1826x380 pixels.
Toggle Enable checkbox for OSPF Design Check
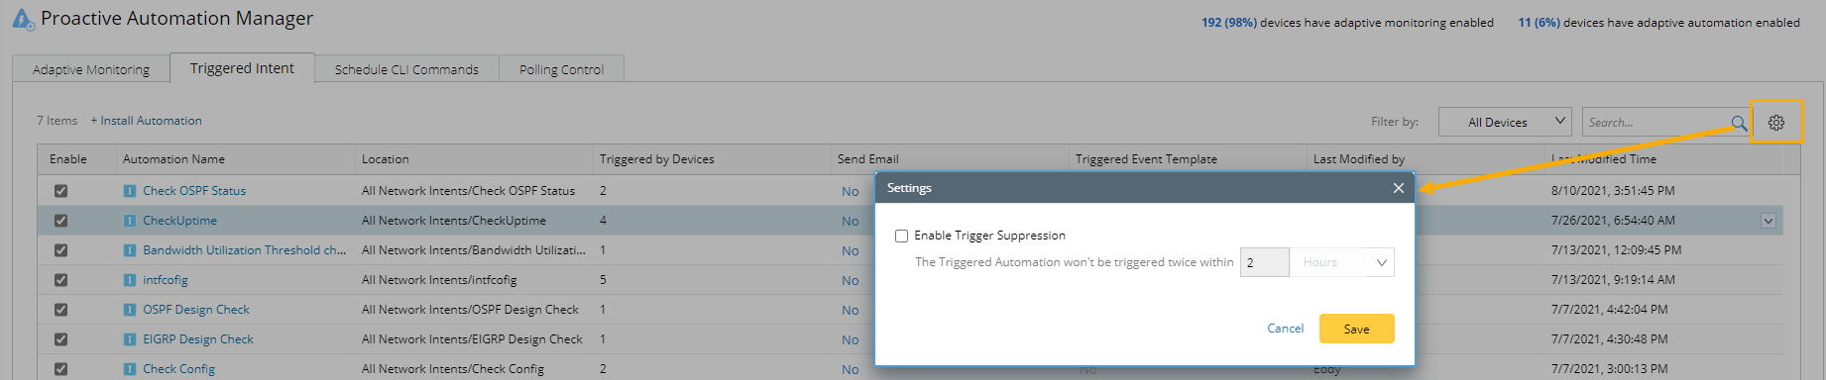tap(60, 310)
